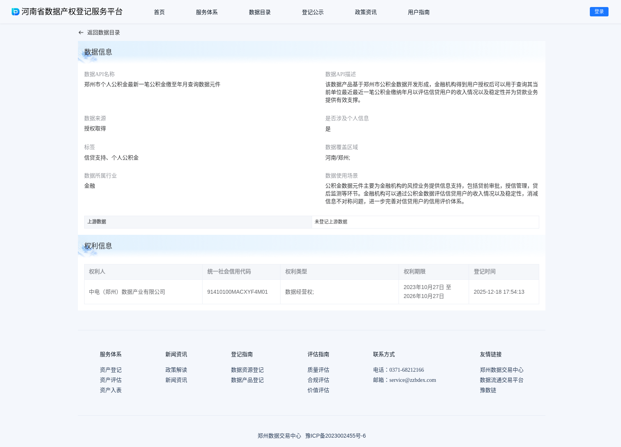621x447 pixels.
Task: Click rights holder 中电（郑州）数据产业有限公司
Action: coord(127,292)
